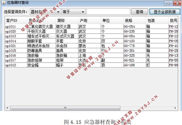Click the 上海 origin cell

tap(90, 56)
